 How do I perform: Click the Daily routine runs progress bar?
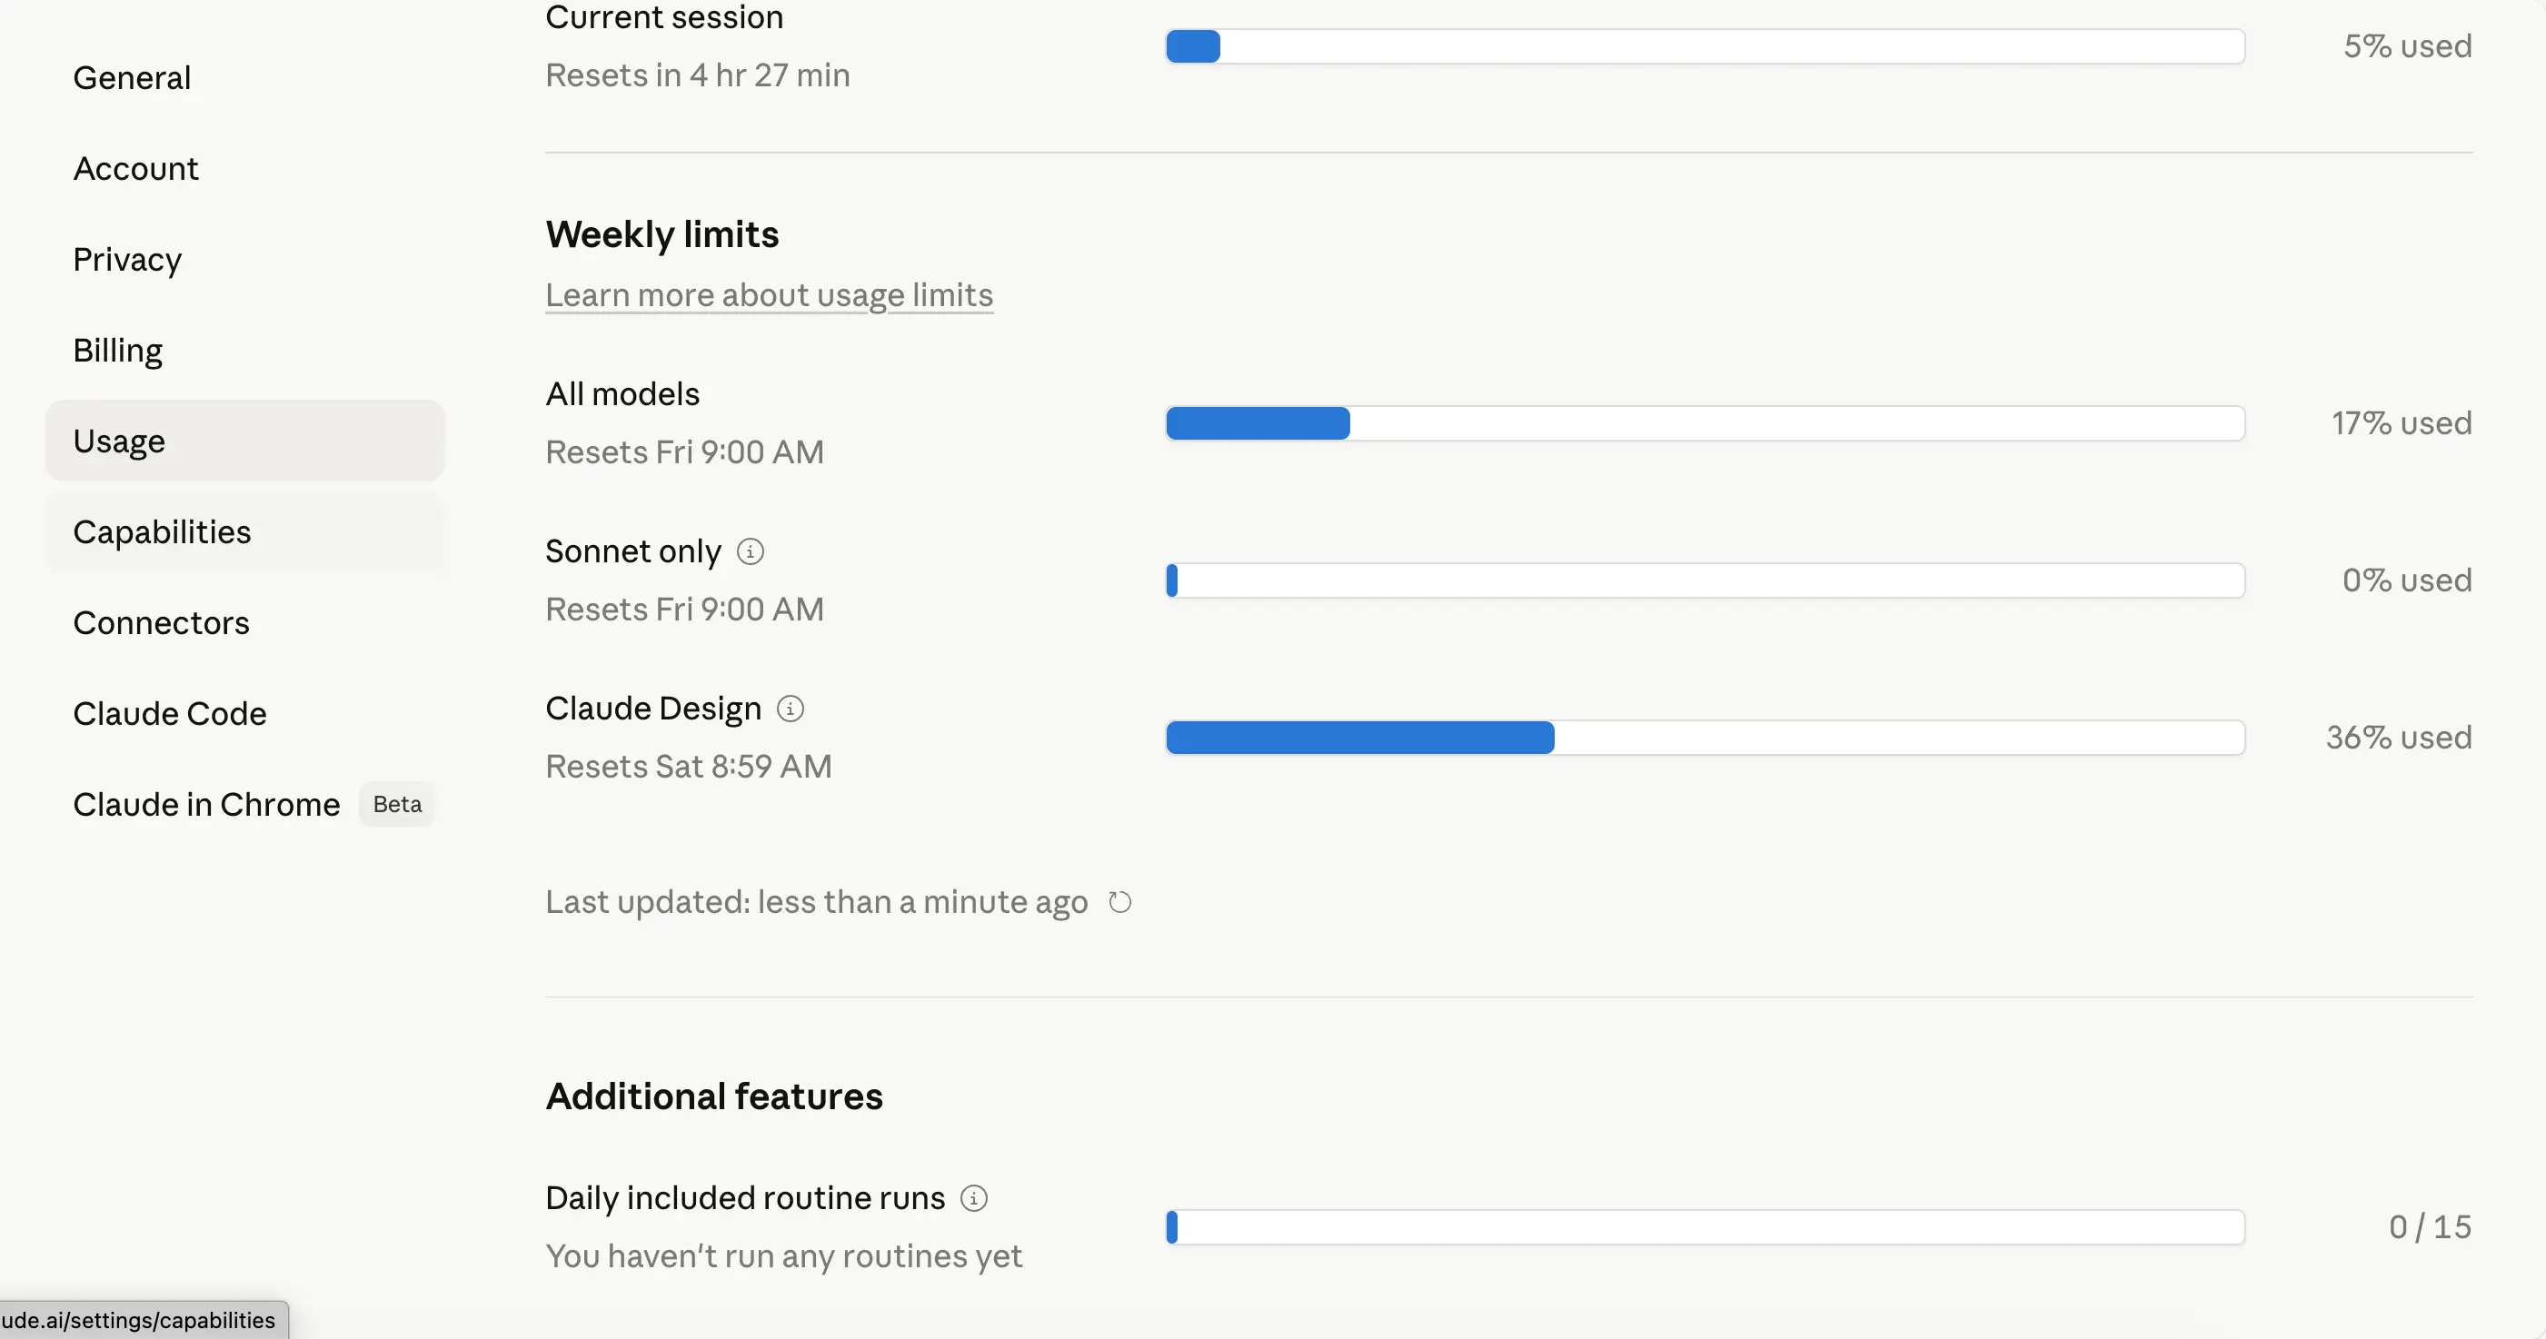(x=1705, y=1227)
